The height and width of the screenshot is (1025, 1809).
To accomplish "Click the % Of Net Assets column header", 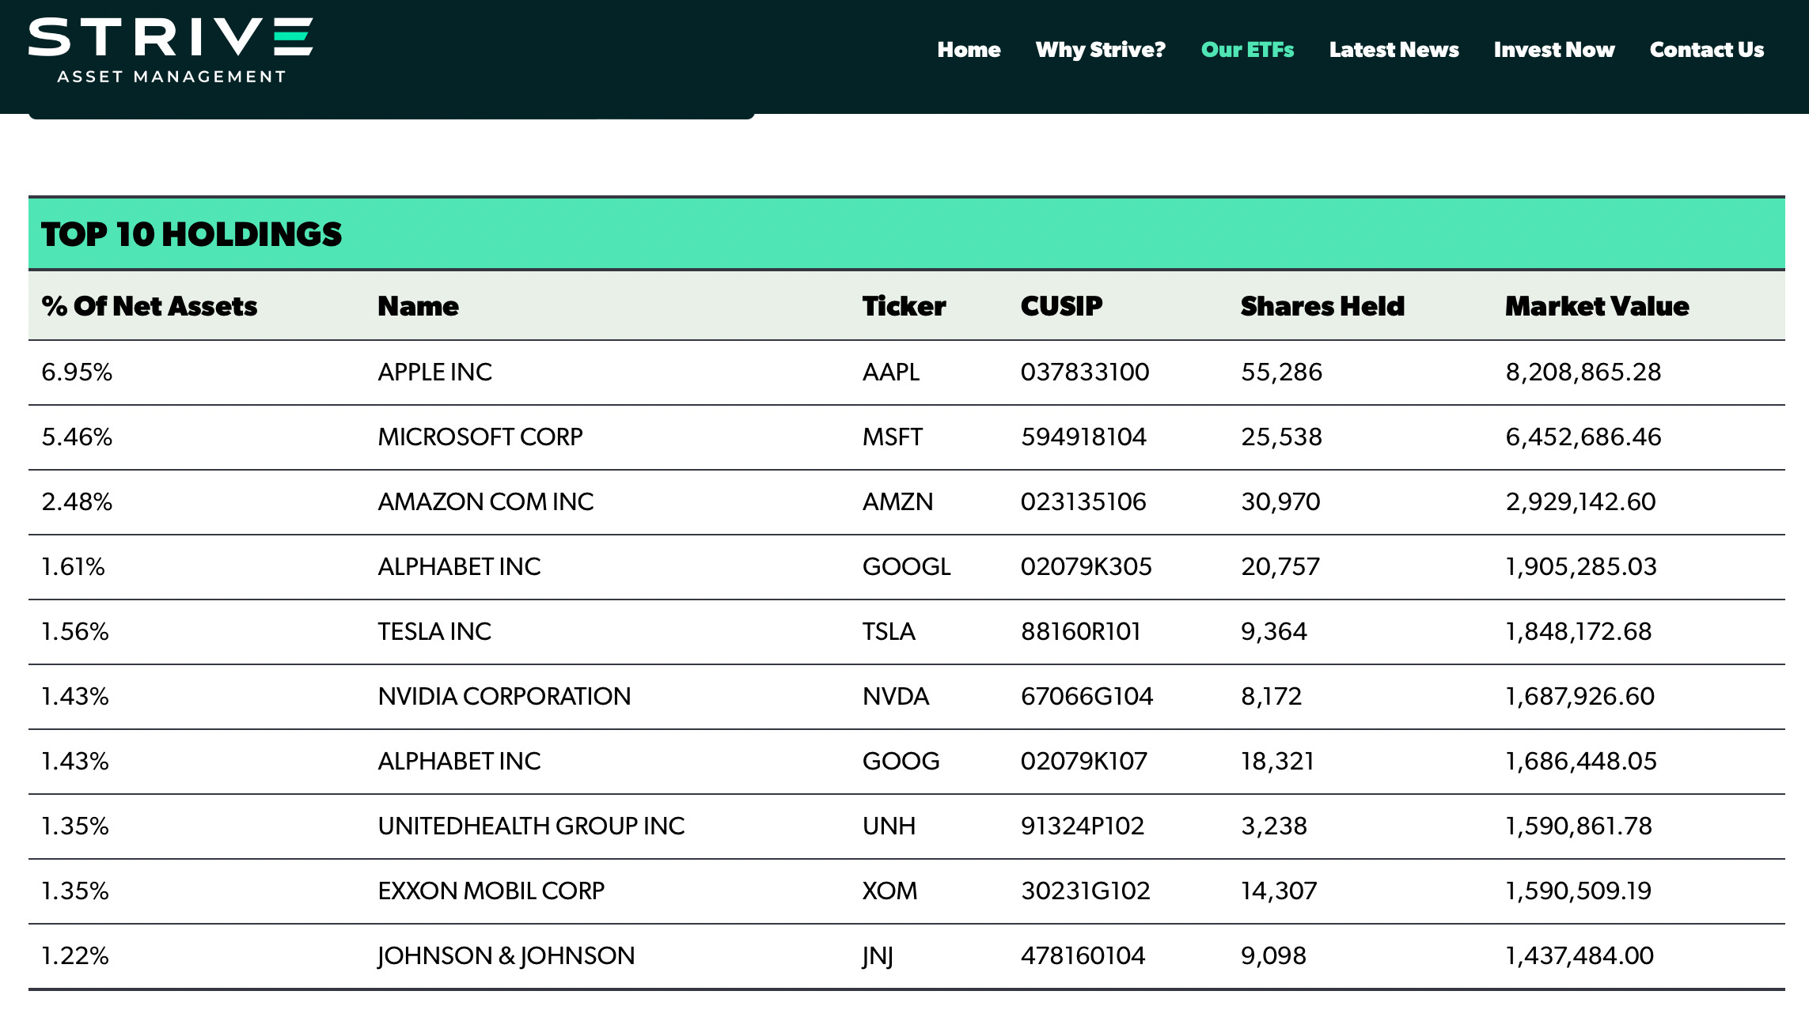I will point(150,306).
